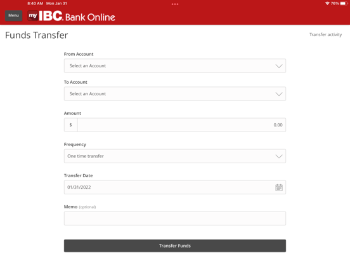This screenshot has width=350, height=263.
Task: Click the Transfer Funds button
Action: point(175,246)
